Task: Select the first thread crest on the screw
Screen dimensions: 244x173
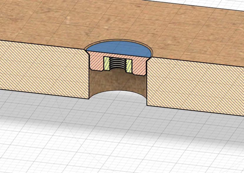Action: coord(117,58)
